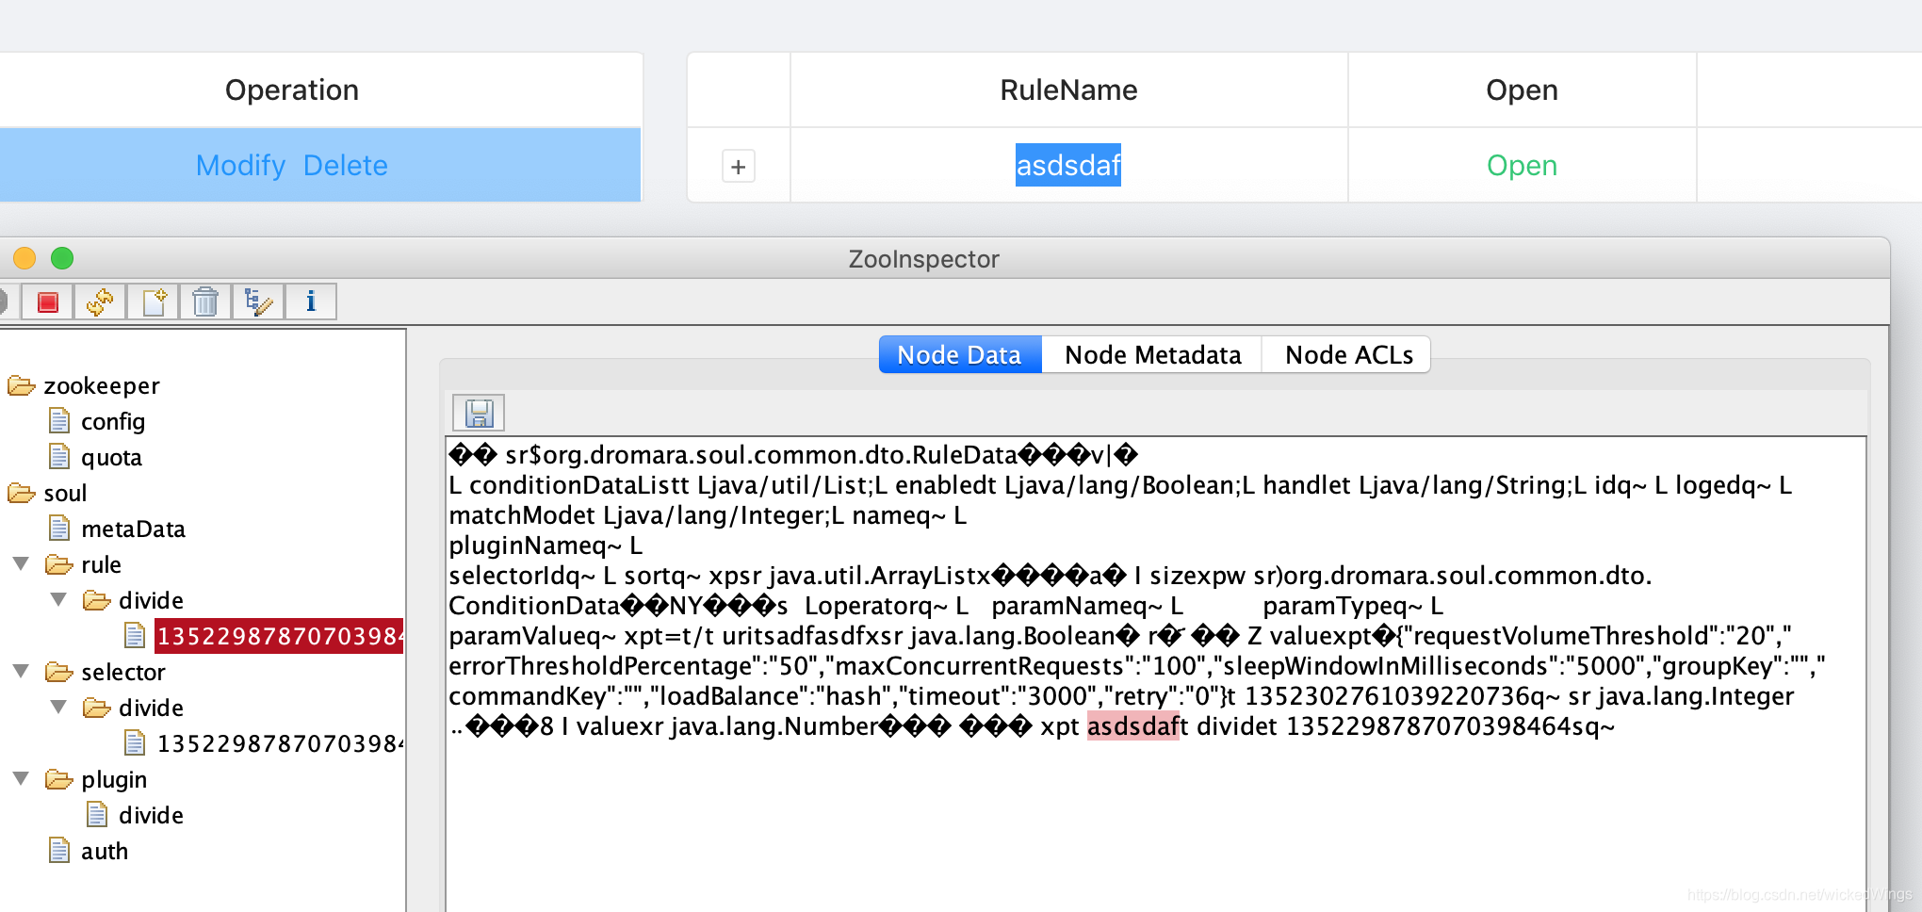Collapse divide under rule
This screenshot has width=1922, height=912.
pos(58,599)
